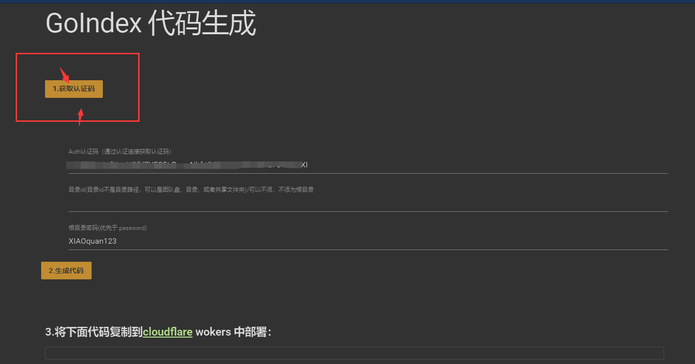695x364 pixels.
Task: Click the wokers 中部署 heading text
Action: [x=233, y=332]
